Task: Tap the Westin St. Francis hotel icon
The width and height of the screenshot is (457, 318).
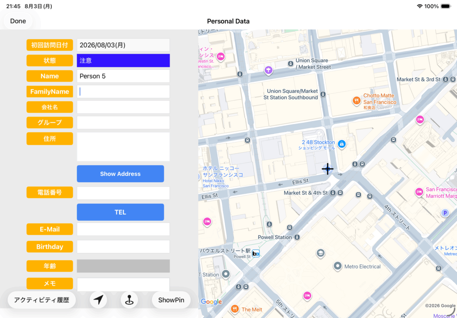Action: point(220,56)
